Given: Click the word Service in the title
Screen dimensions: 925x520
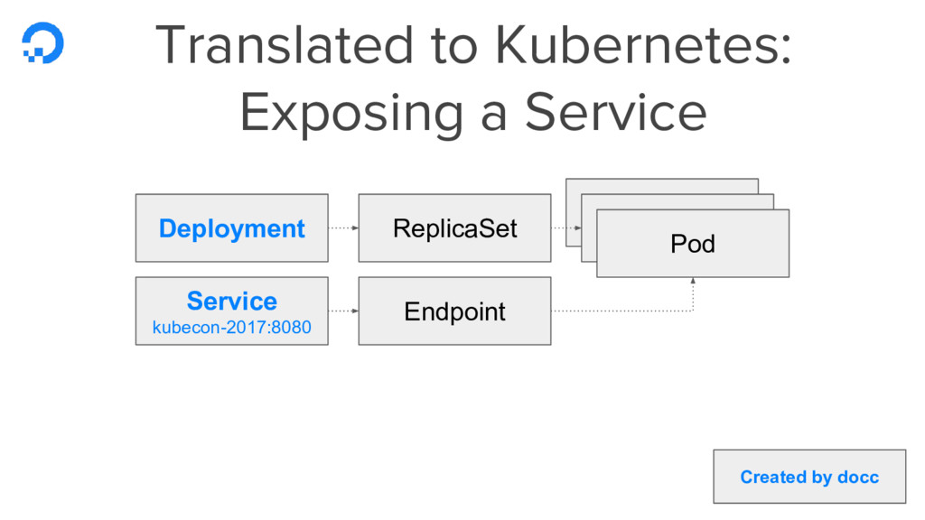Looking at the screenshot, I should (616, 112).
